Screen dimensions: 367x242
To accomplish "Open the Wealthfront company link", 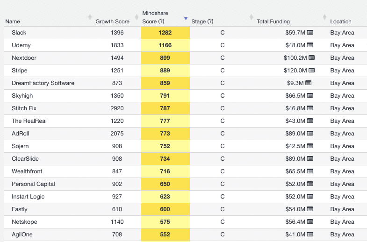I will 27,171.
